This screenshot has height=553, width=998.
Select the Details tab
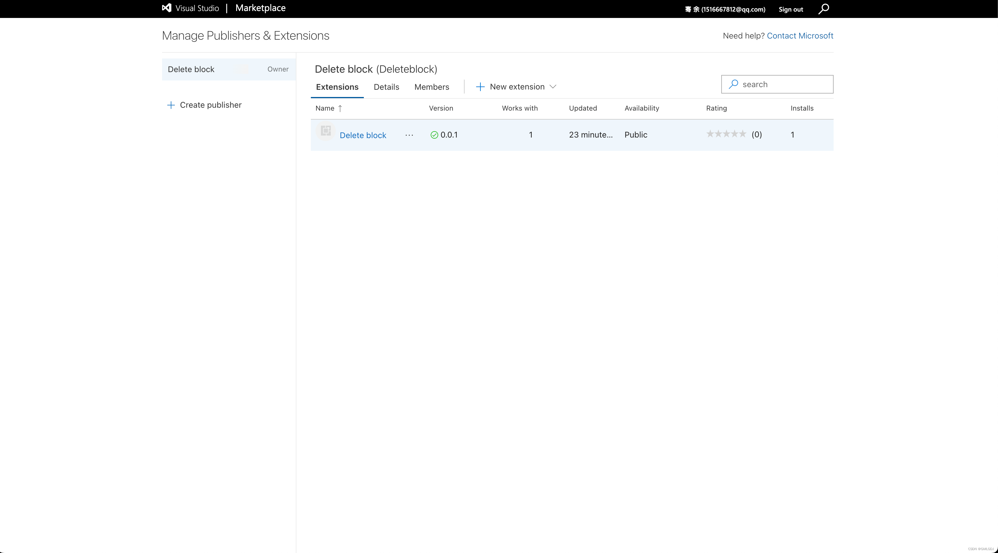386,87
